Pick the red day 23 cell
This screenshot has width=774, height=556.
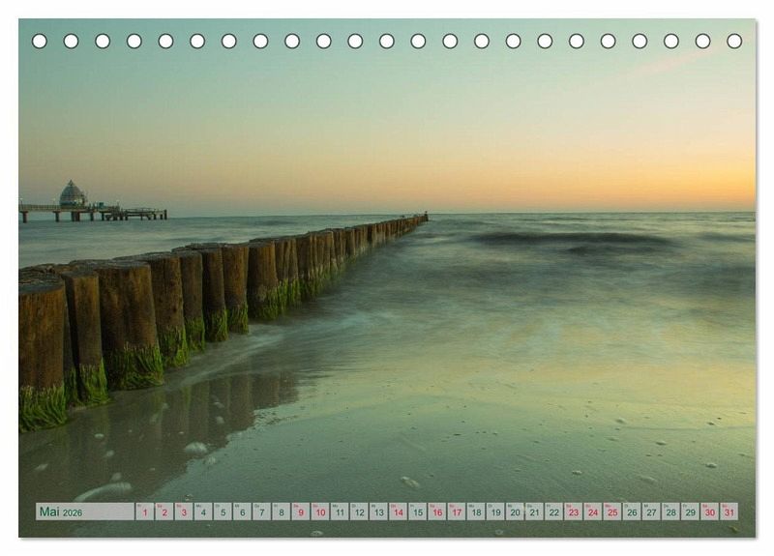coord(574,512)
